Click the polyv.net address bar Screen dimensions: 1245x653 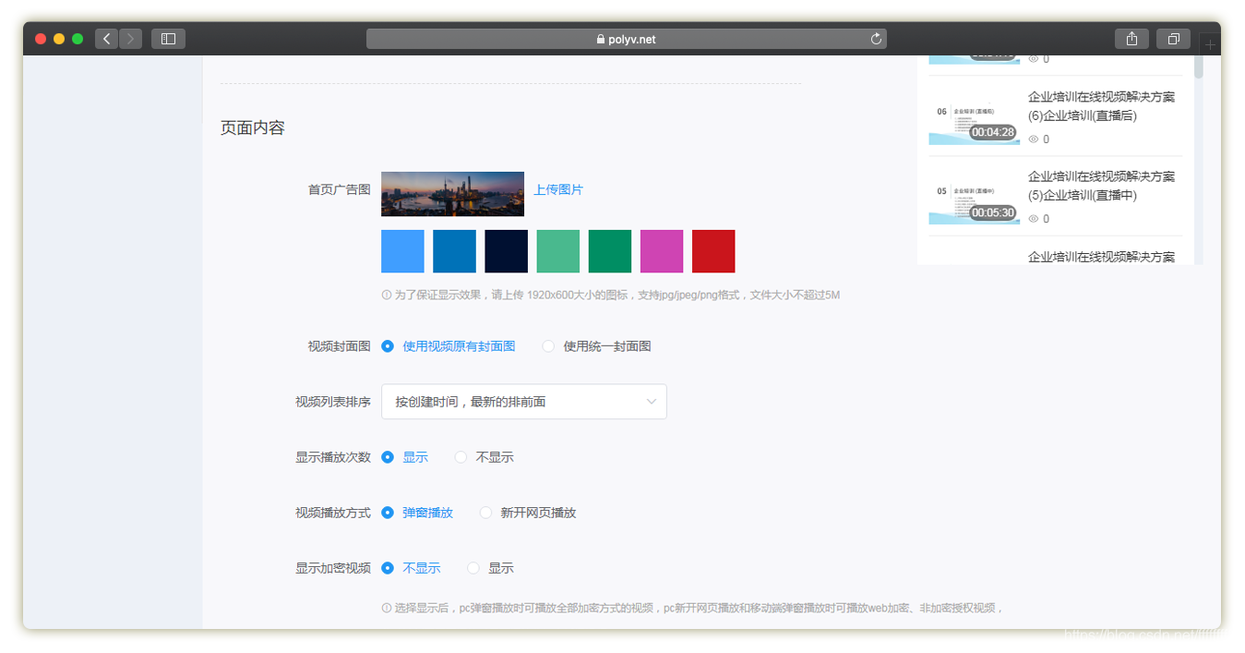pos(626,39)
